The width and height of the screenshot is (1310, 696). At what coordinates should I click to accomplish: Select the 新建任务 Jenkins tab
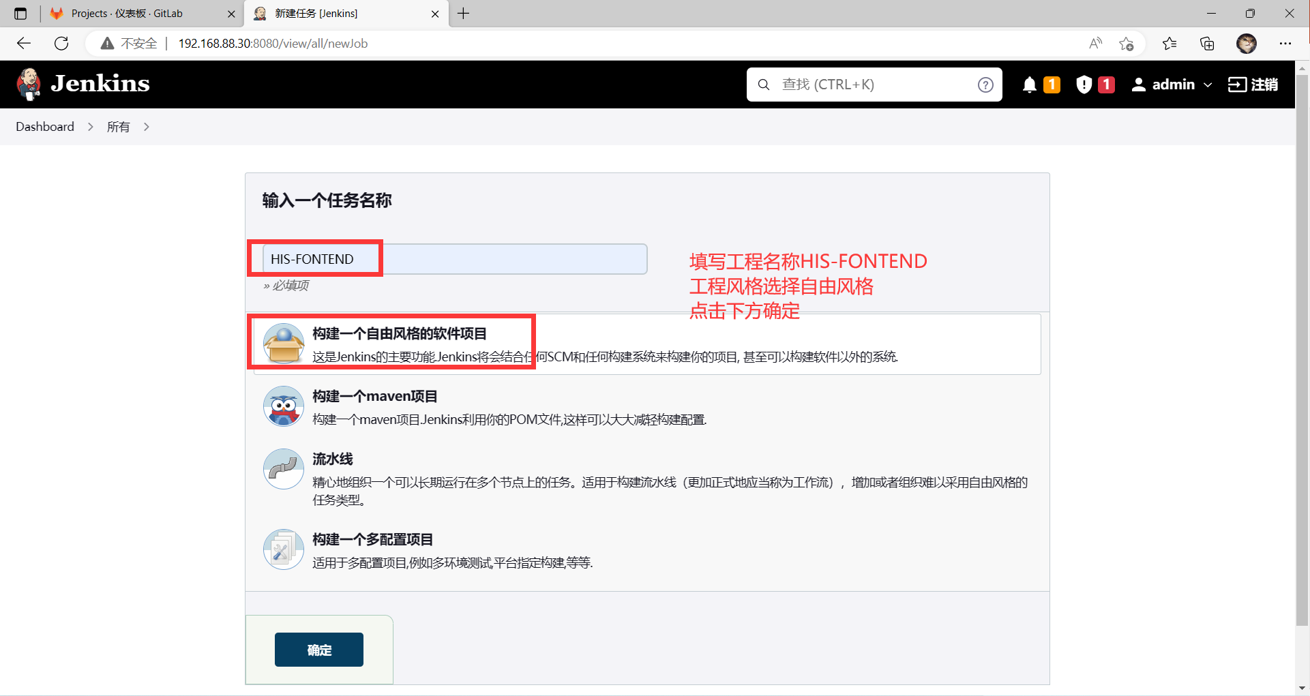[347, 14]
